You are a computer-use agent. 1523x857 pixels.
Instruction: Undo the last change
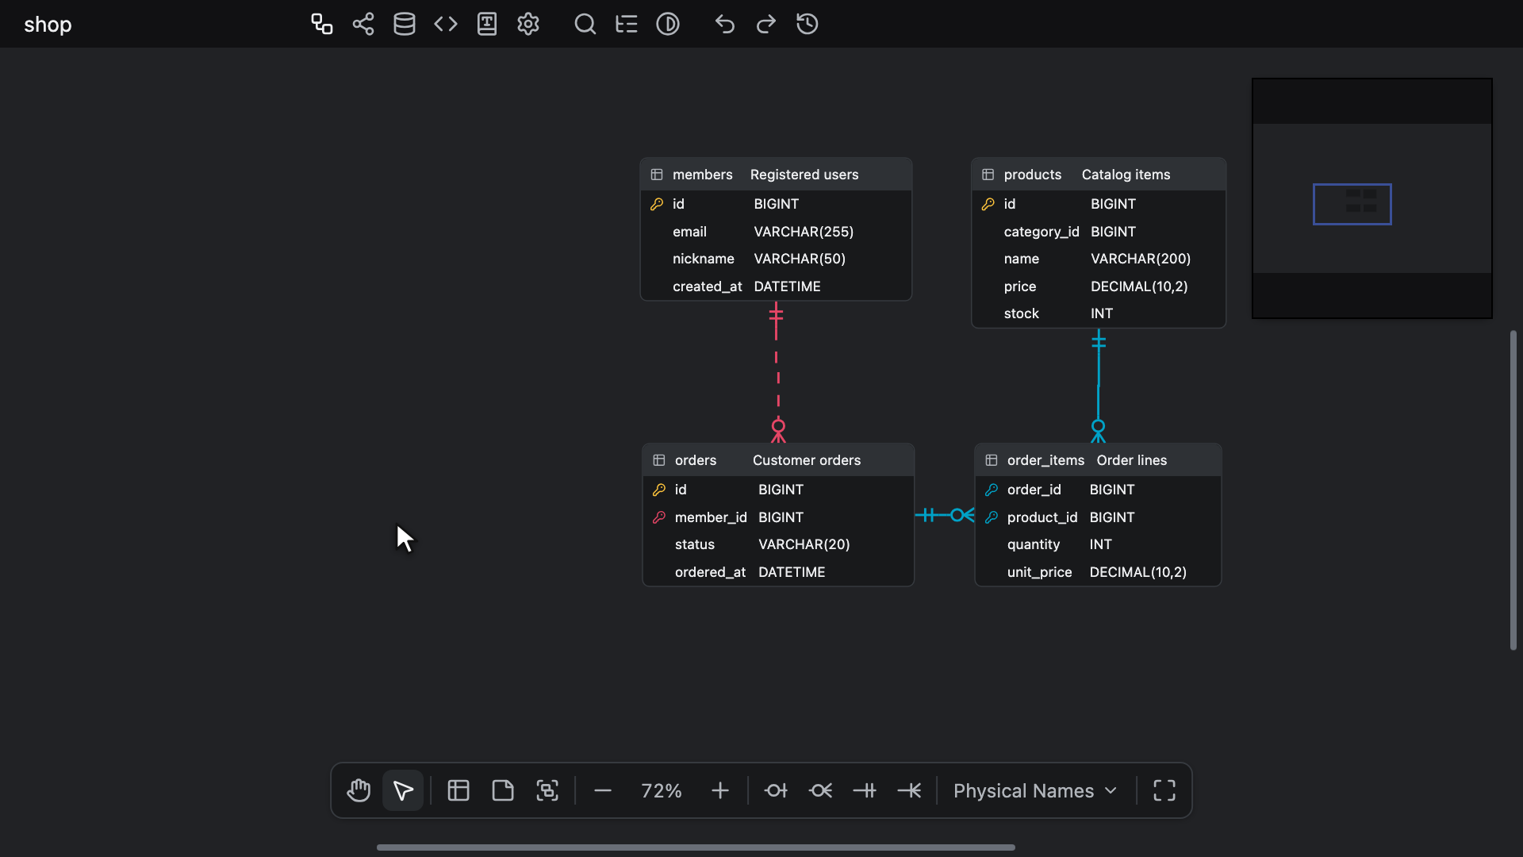pyautogui.click(x=725, y=24)
